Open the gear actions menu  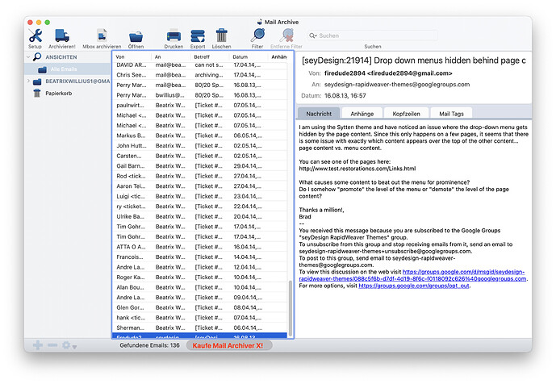[69, 345]
